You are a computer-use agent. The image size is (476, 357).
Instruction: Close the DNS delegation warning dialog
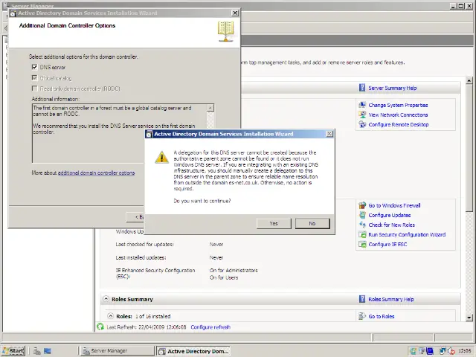[x=329, y=134]
